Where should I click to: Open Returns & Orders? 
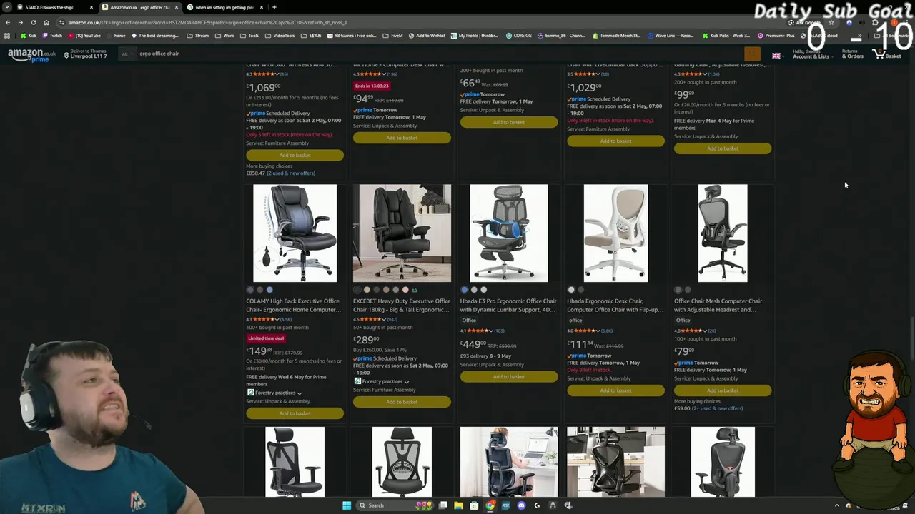tap(852, 54)
